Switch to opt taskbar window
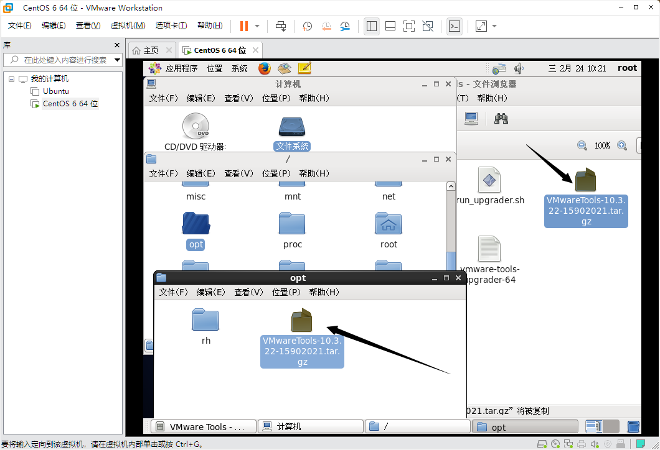660x450 pixels. click(525, 427)
